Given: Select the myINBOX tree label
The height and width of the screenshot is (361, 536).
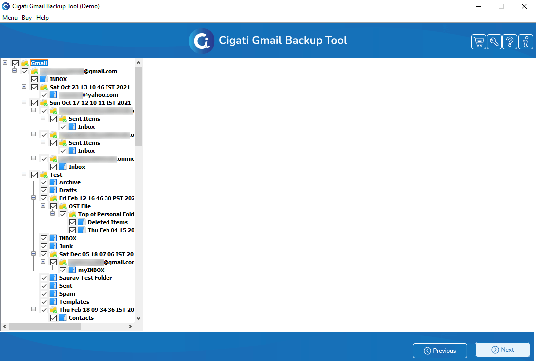Looking at the screenshot, I should pos(91,270).
